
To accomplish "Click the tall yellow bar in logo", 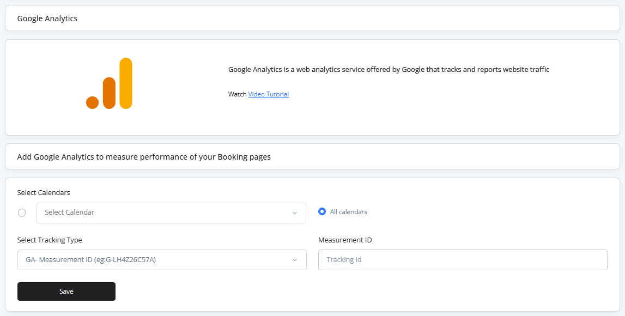I will click(126, 83).
